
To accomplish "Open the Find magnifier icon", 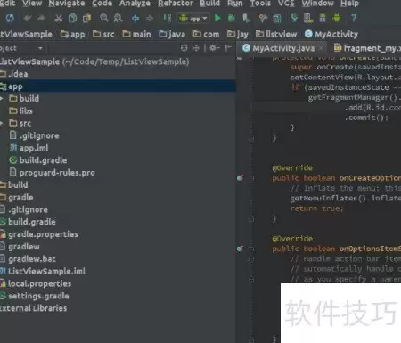I will point(104,18).
